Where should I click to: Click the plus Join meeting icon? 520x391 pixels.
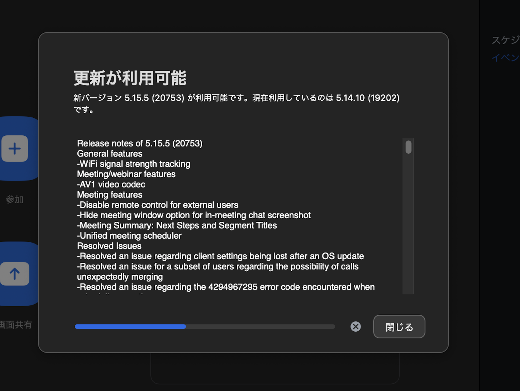14,149
